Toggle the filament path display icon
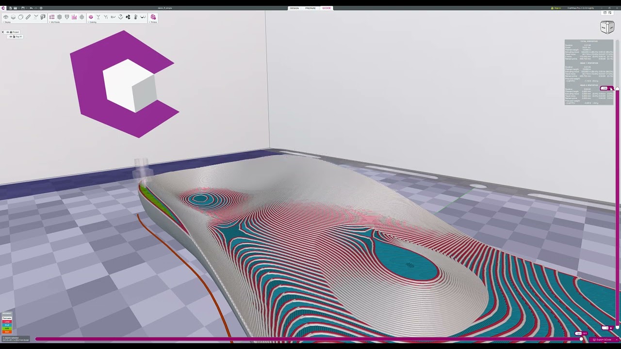The image size is (621, 349). pos(28,17)
